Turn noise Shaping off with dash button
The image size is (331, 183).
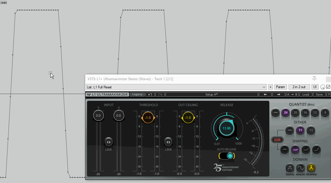[285, 149]
